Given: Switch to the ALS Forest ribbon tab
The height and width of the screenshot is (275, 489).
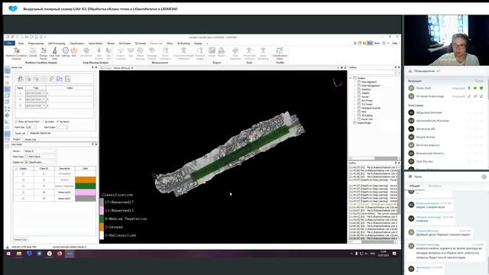Looking at the screenshot, I should 125,44.
